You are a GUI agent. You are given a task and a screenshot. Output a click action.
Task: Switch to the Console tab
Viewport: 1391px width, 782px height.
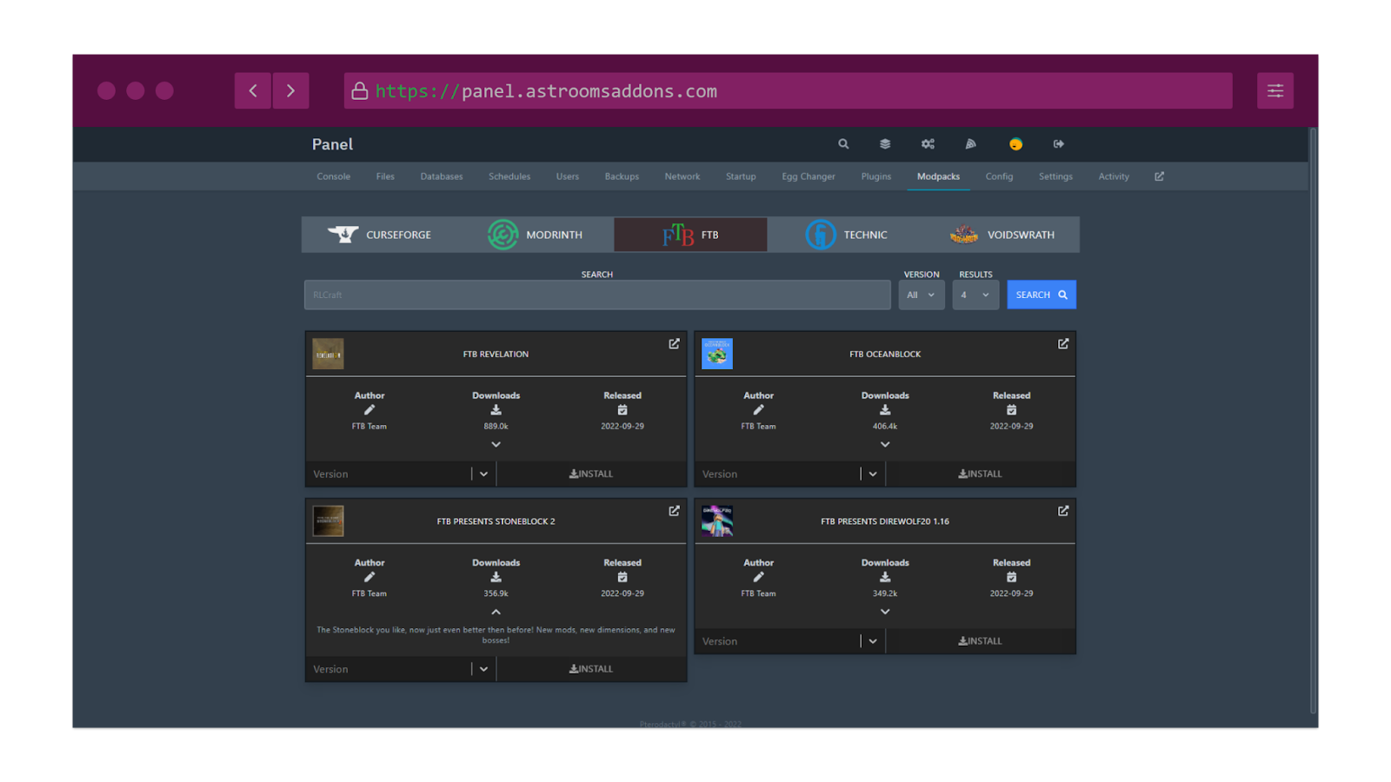click(x=334, y=176)
